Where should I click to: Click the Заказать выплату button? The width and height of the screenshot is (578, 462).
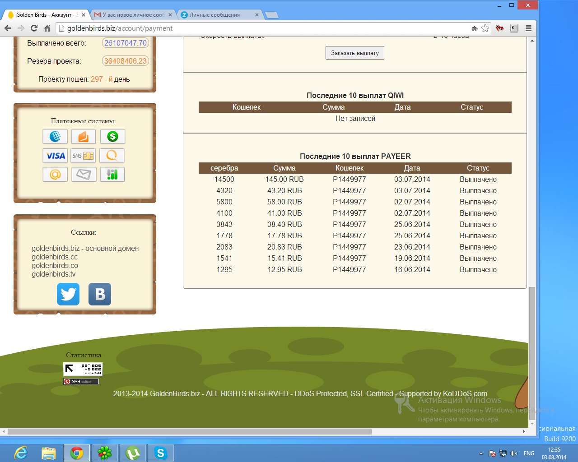point(355,53)
